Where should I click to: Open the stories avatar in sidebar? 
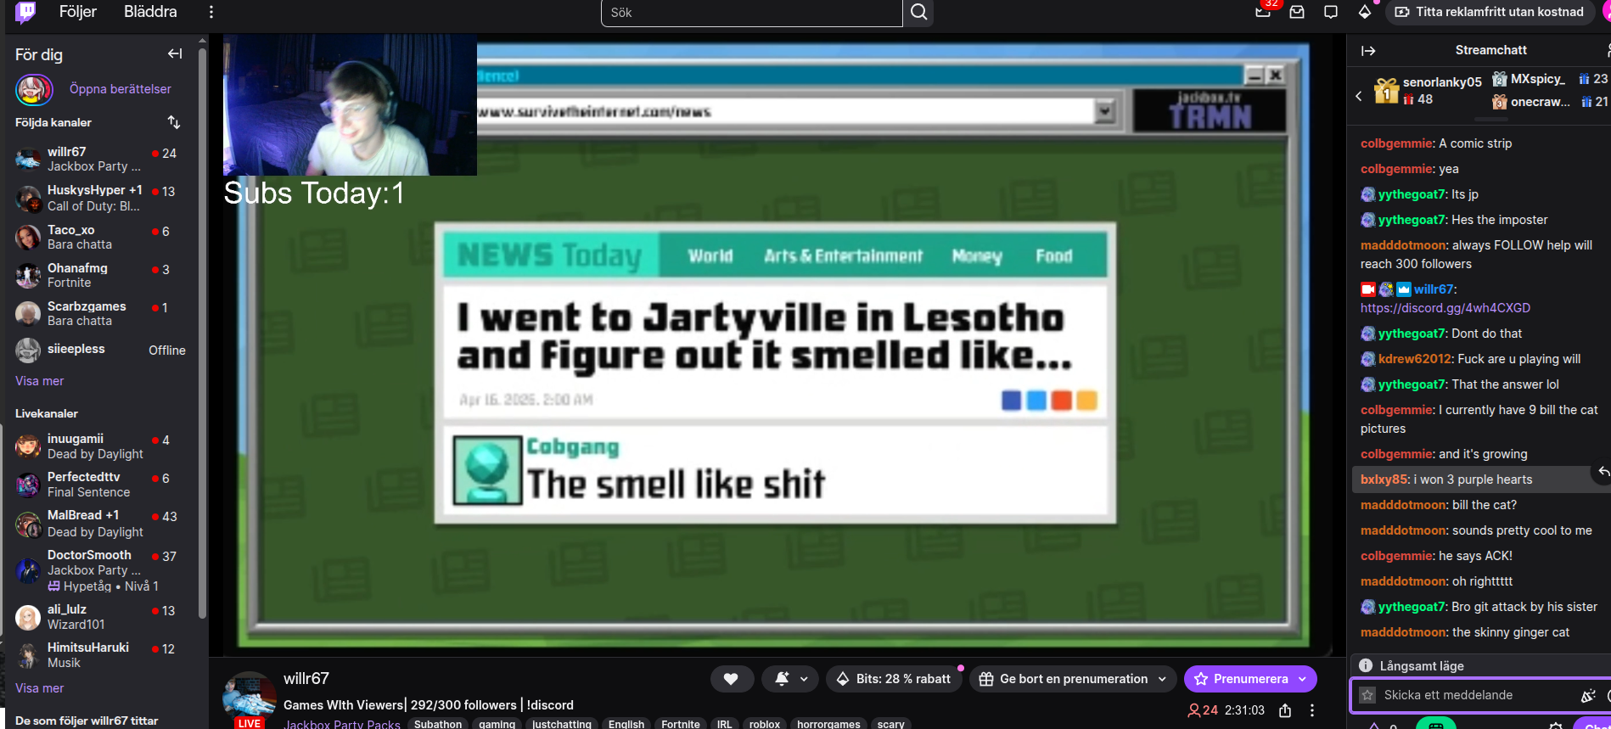(34, 89)
